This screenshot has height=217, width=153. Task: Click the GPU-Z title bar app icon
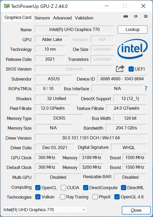tap(7, 6)
